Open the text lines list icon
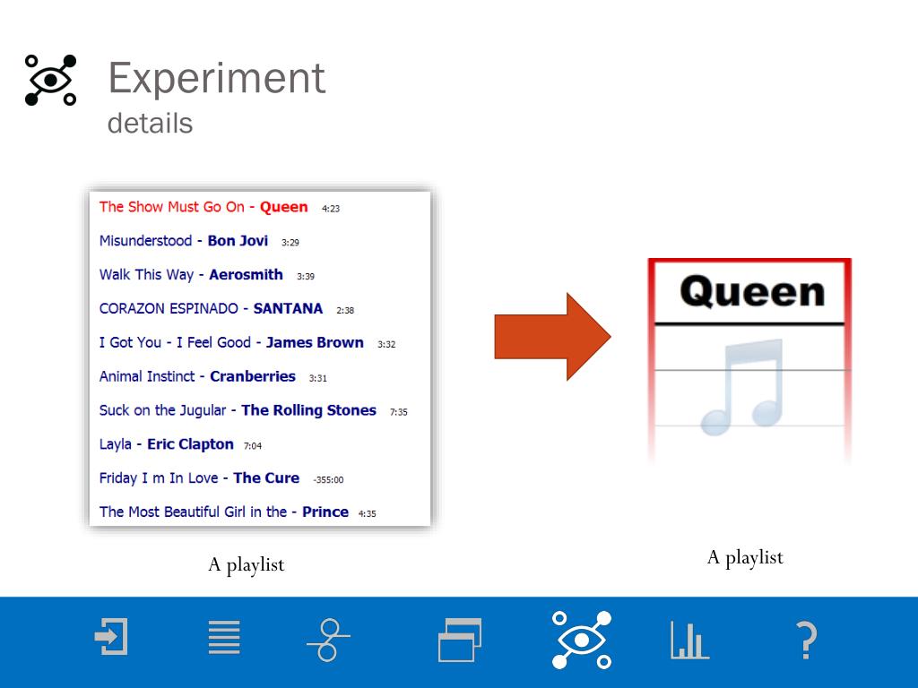The image size is (918, 688). [x=224, y=637]
